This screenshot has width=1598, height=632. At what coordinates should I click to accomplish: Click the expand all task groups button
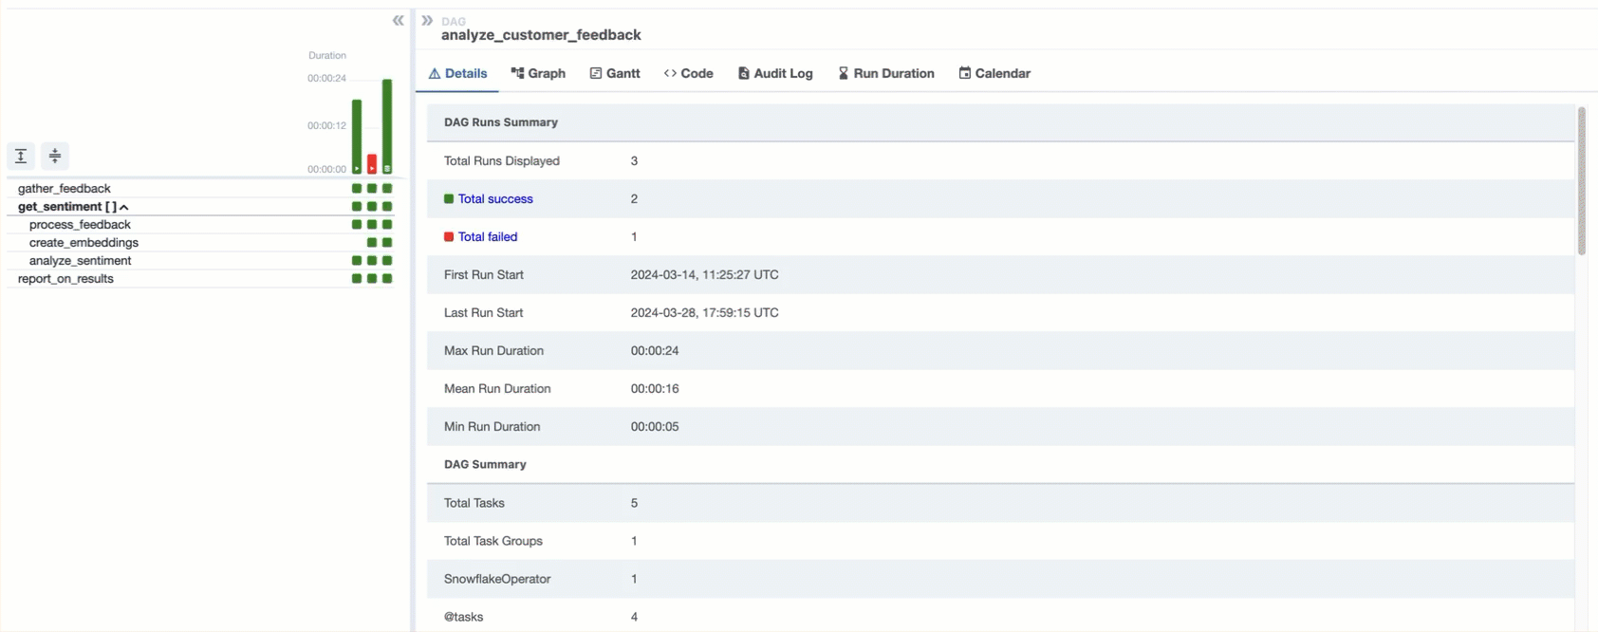click(21, 156)
